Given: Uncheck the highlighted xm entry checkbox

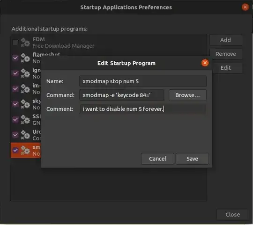Looking at the screenshot, I should coord(15,150).
